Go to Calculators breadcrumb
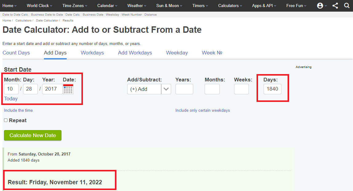This screenshot has height=191, width=353. tap(23, 21)
